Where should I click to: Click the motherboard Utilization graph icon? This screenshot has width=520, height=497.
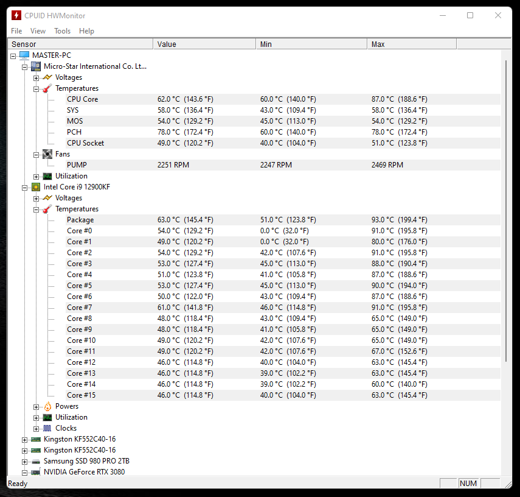click(47, 176)
